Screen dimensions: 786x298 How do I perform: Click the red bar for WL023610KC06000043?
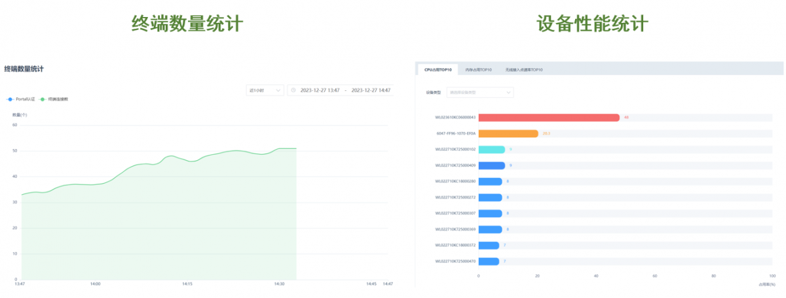[549, 118]
